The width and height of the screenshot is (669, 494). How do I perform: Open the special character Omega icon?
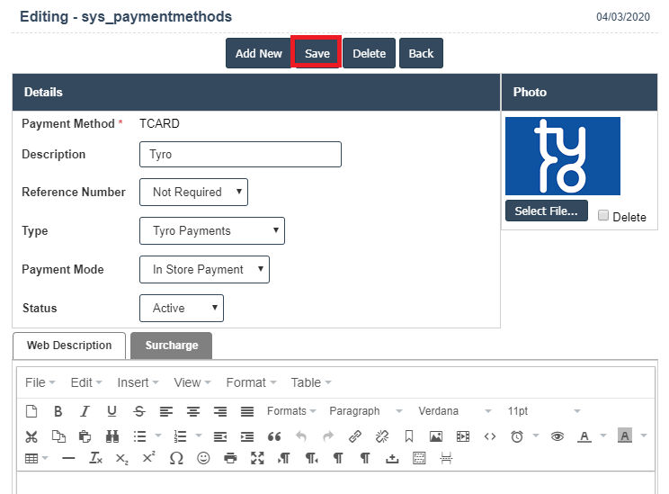tap(176, 458)
